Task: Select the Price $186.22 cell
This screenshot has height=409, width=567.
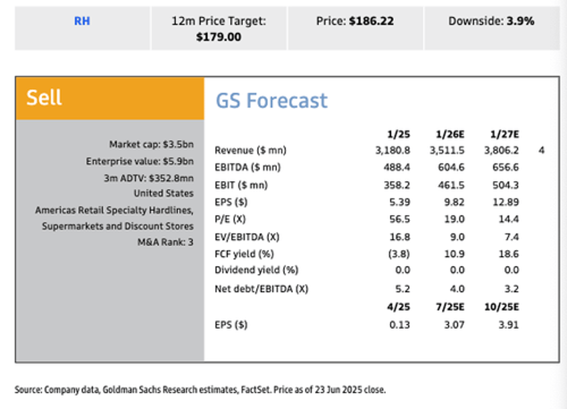Action: 355,28
